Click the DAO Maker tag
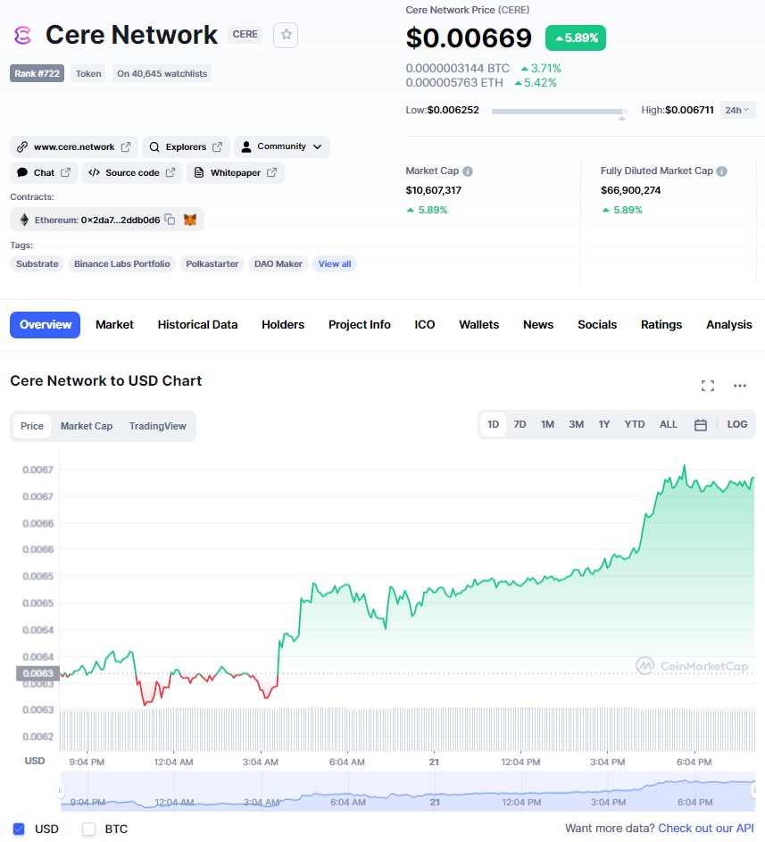This screenshot has height=842, width=765. coord(279,264)
